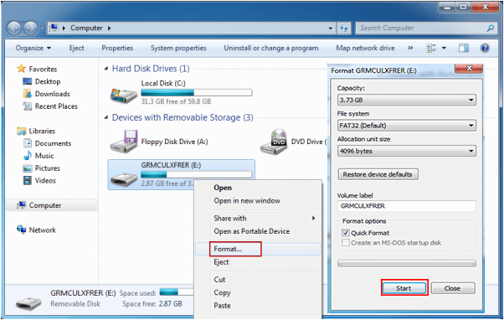Open the Organize dropdown menu
Screen dimensions: 504x320
pyautogui.click(x=33, y=48)
